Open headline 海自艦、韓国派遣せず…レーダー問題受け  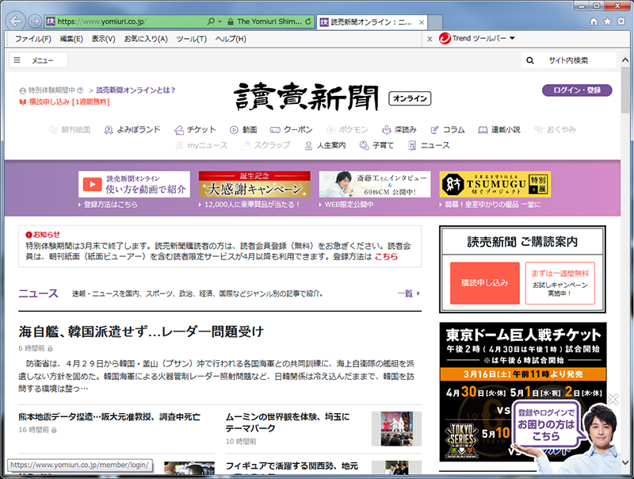[x=141, y=331]
